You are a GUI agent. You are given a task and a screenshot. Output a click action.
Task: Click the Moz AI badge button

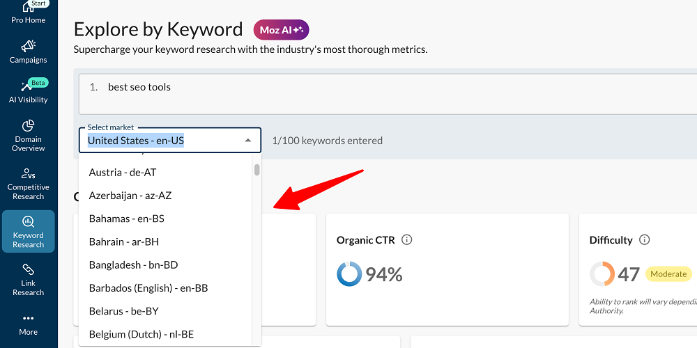[x=282, y=30]
